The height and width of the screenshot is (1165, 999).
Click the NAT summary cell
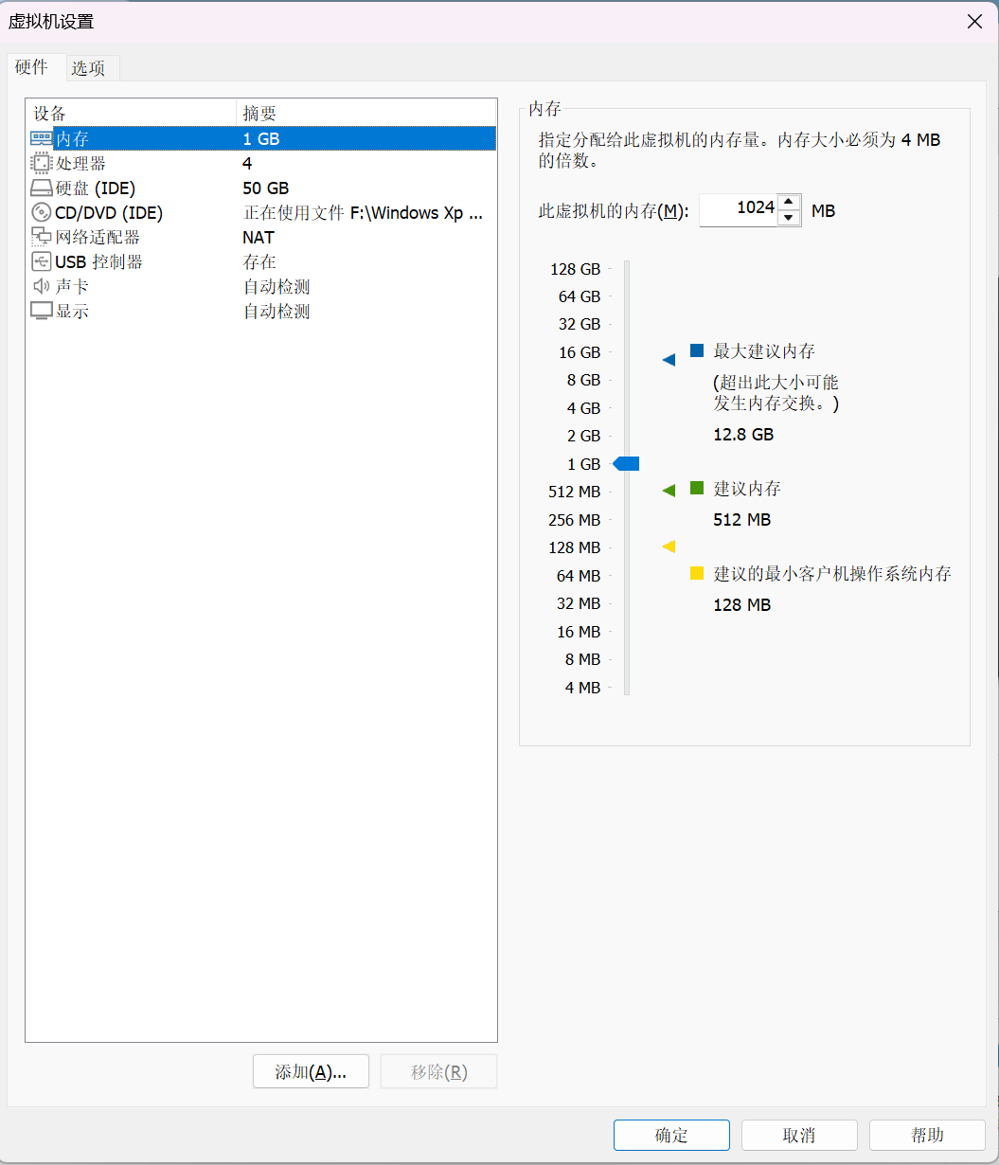coord(259,238)
